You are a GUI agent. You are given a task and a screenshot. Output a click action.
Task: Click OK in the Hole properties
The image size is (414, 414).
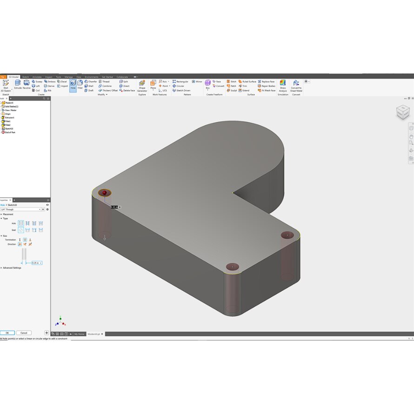coord(7,333)
